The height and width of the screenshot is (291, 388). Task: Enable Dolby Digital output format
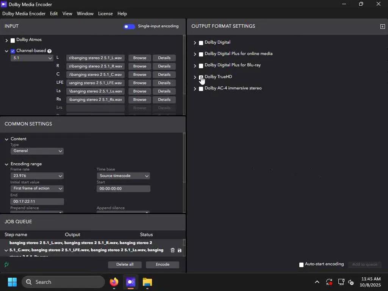[201, 43]
